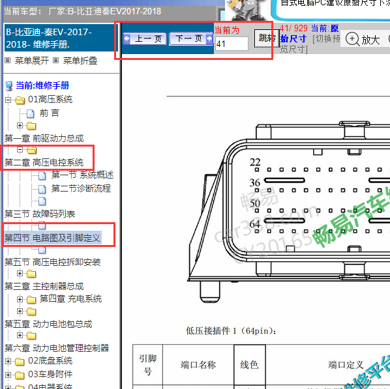The height and width of the screenshot is (389, 390).
Task: Click the manual title B-比亚迪-秦EV-2017-2018-维修手册
Action: (49, 38)
